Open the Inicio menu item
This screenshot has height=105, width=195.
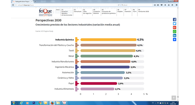click(58, 10)
